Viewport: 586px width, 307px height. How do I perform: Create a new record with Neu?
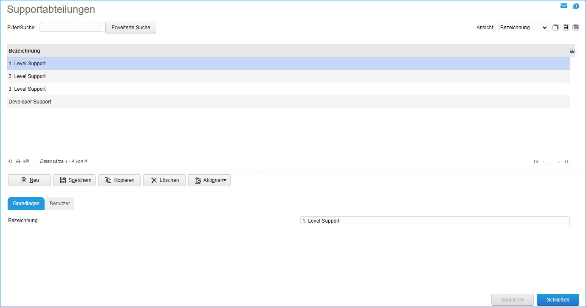click(29, 180)
